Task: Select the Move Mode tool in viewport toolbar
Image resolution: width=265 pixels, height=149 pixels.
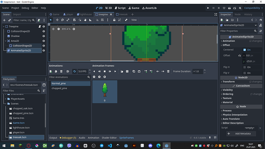Action: click(x=57, y=20)
